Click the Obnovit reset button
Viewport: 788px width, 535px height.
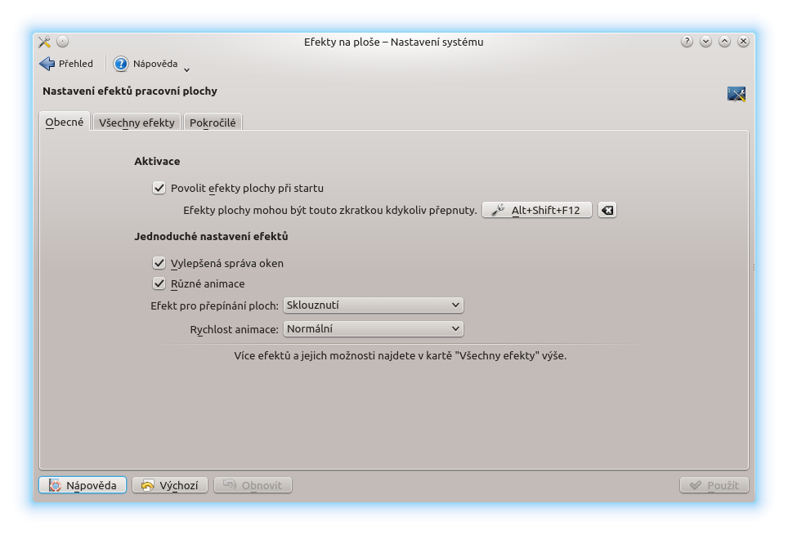click(x=253, y=485)
